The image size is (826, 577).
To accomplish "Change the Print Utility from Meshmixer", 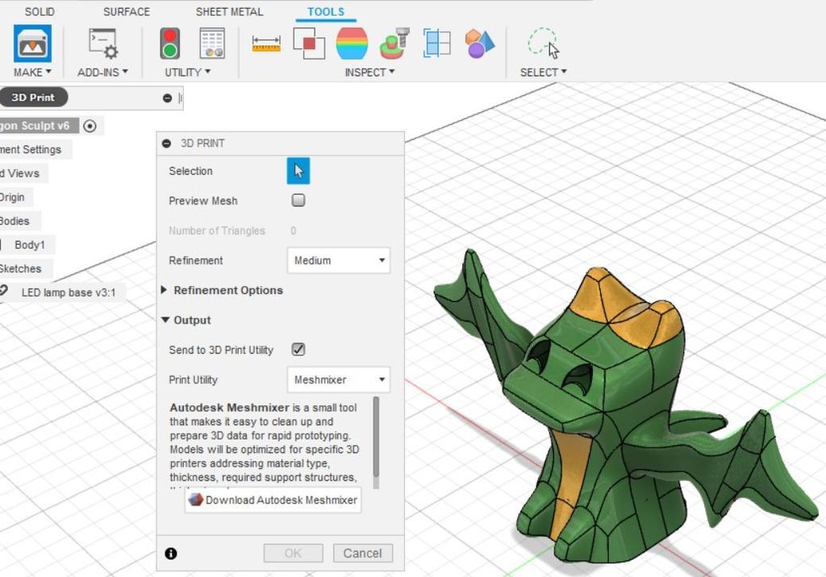I will (x=338, y=380).
